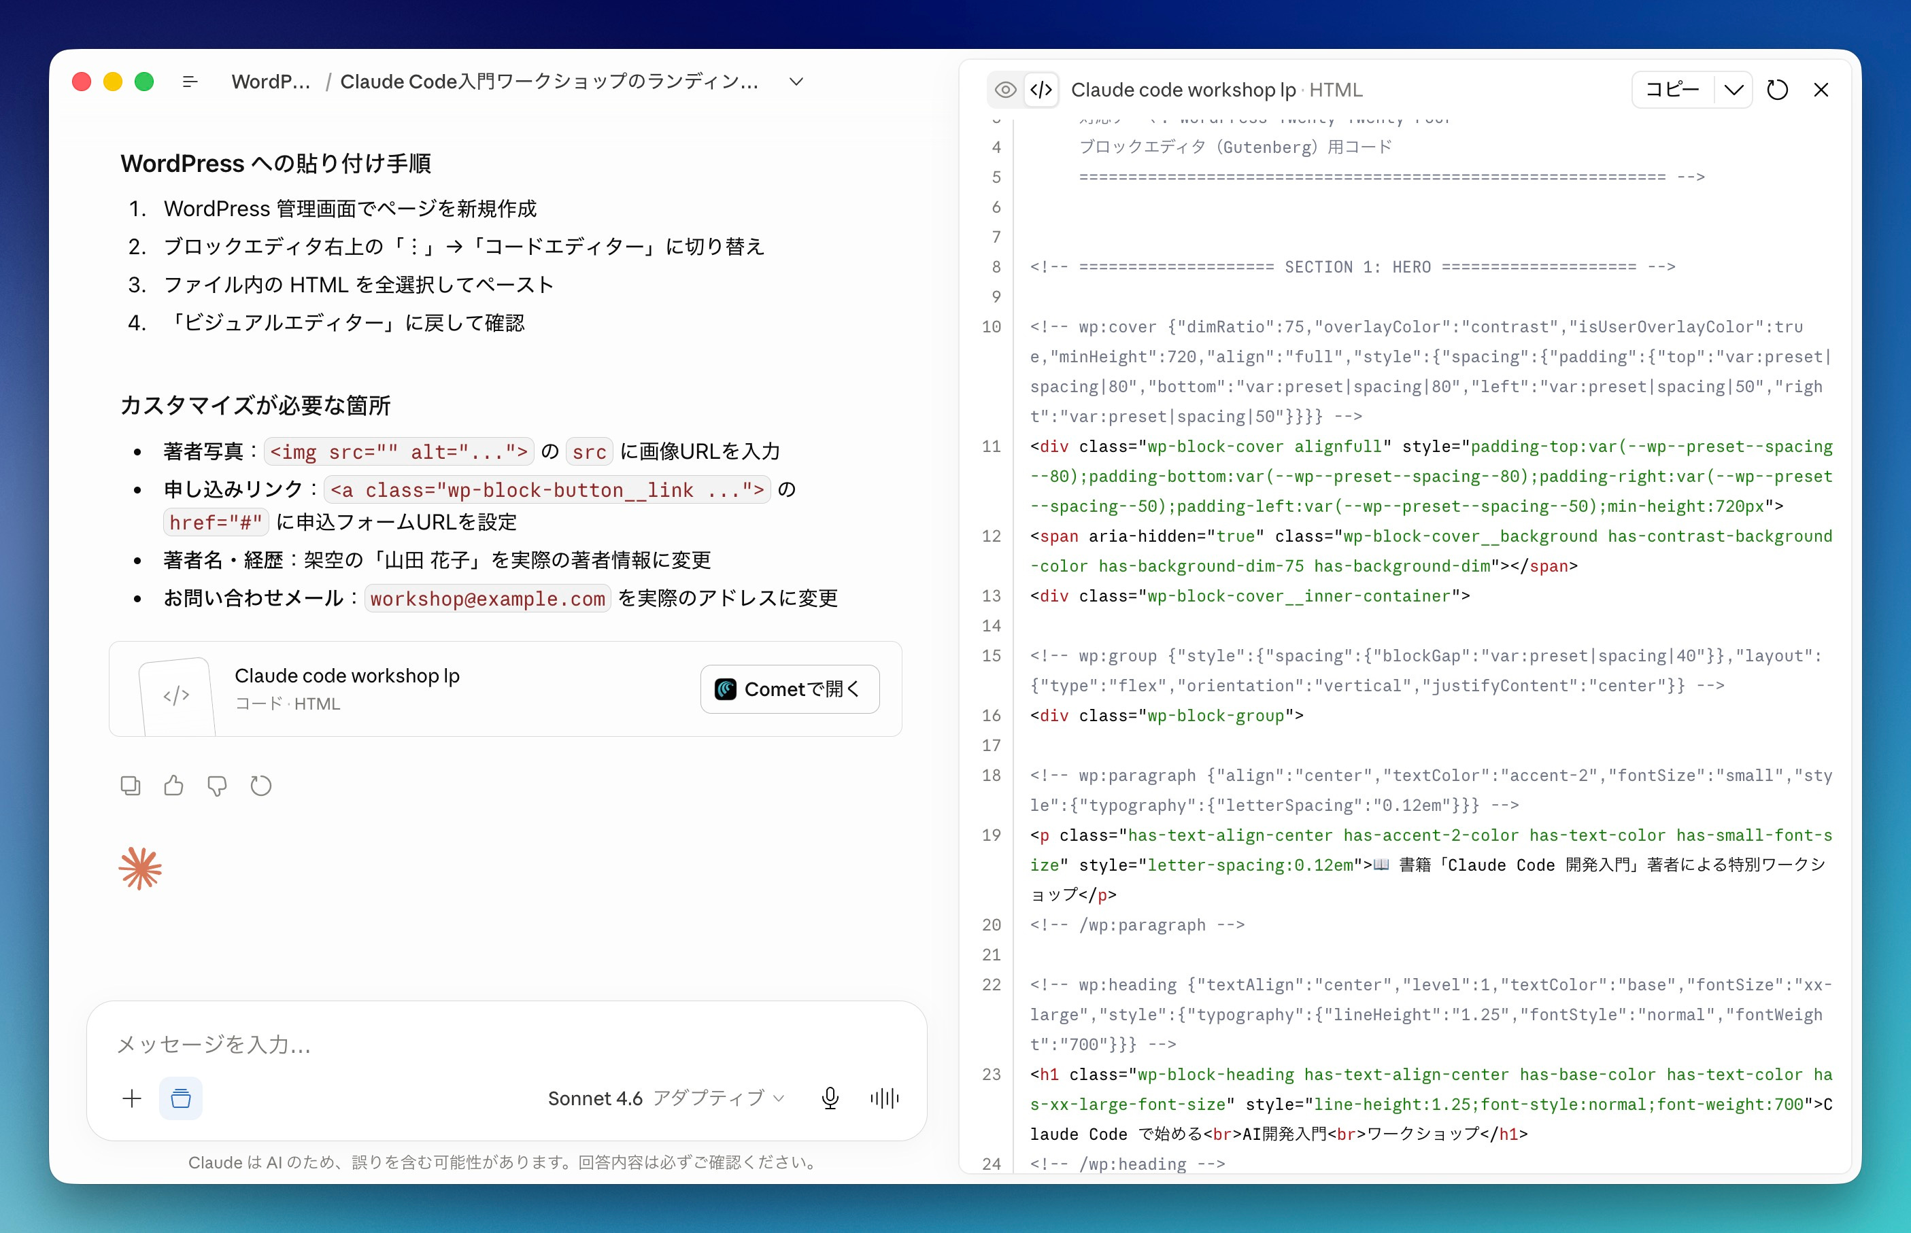The height and width of the screenshot is (1233, 1911).
Task: Retry the assistant response
Action: 261,786
